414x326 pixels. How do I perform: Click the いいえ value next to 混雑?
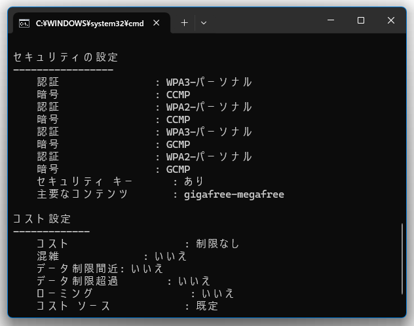pyautogui.click(x=171, y=256)
